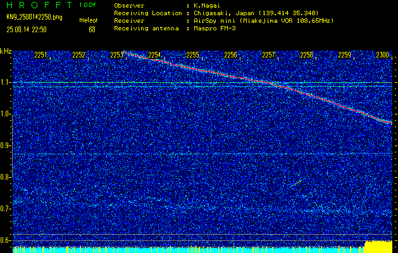Image resolution: width=398 pixels, height=253 pixels.
Task: Click the 'meteor' count label
Action: pyautogui.click(x=88, y=20)
